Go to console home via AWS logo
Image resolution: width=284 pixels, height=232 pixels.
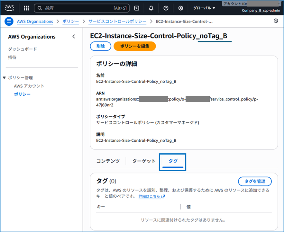coord(10,8)
